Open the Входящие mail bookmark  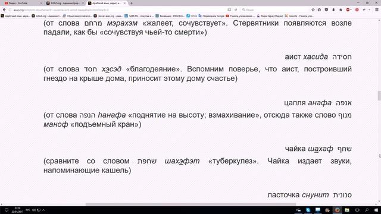point(170,16)
